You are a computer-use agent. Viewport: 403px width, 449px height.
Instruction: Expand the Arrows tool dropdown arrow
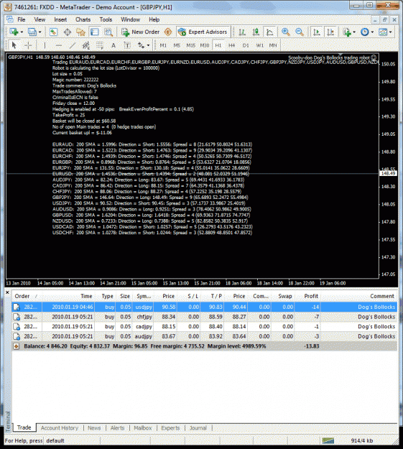tap(148, 45)
